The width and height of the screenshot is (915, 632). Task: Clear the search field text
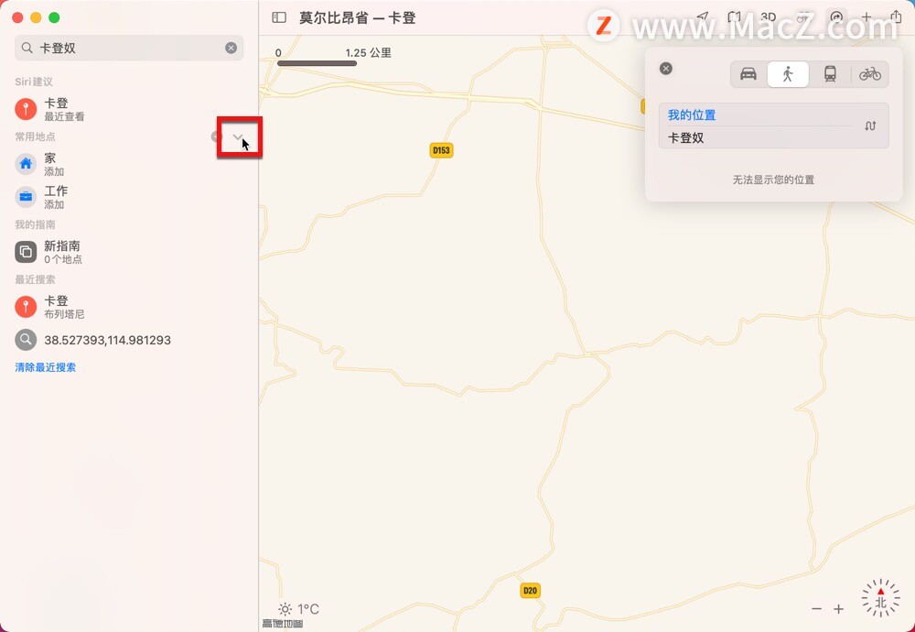(231, 48)
